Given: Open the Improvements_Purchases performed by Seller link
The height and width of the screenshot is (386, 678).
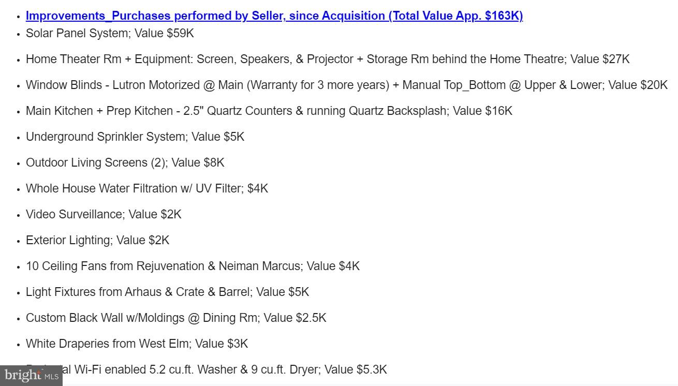Looking at the screenshot, I should click(x=274, y=16).
